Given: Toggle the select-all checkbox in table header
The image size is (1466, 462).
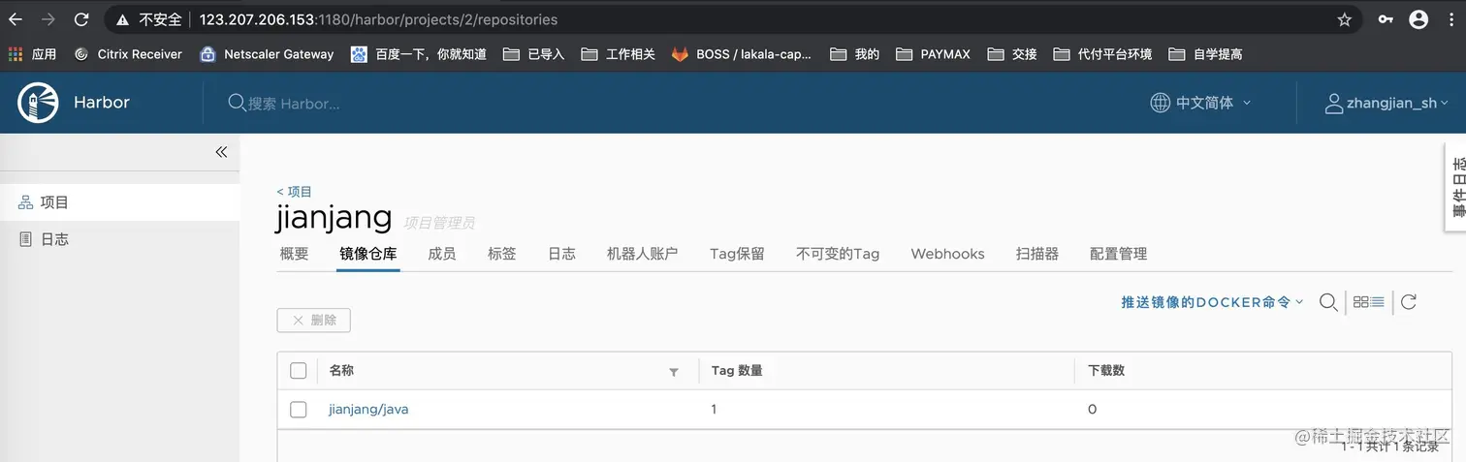Looking at the screenshot, I should pos(299,371).
